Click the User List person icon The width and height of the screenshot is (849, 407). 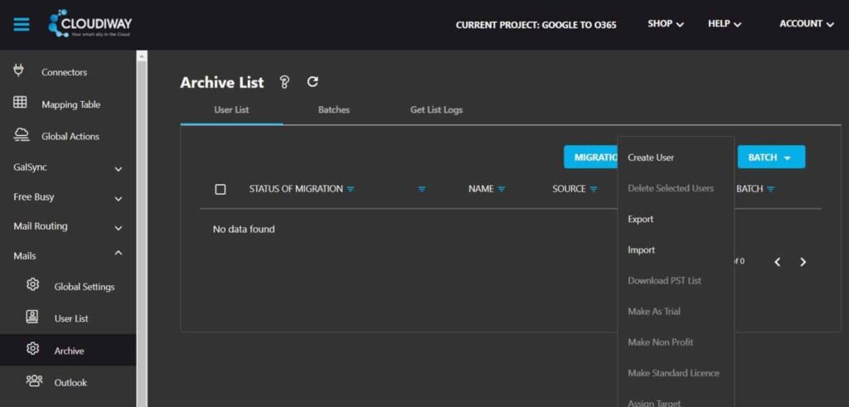[32, 317]
